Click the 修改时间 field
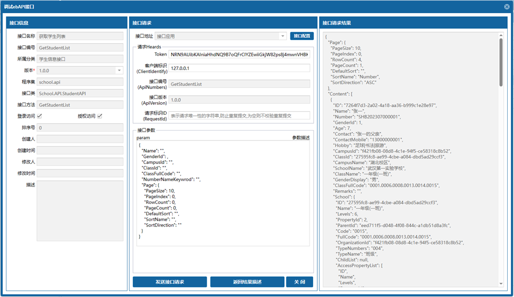This screenshot has height=297, width=514. (x=80, y=173)
